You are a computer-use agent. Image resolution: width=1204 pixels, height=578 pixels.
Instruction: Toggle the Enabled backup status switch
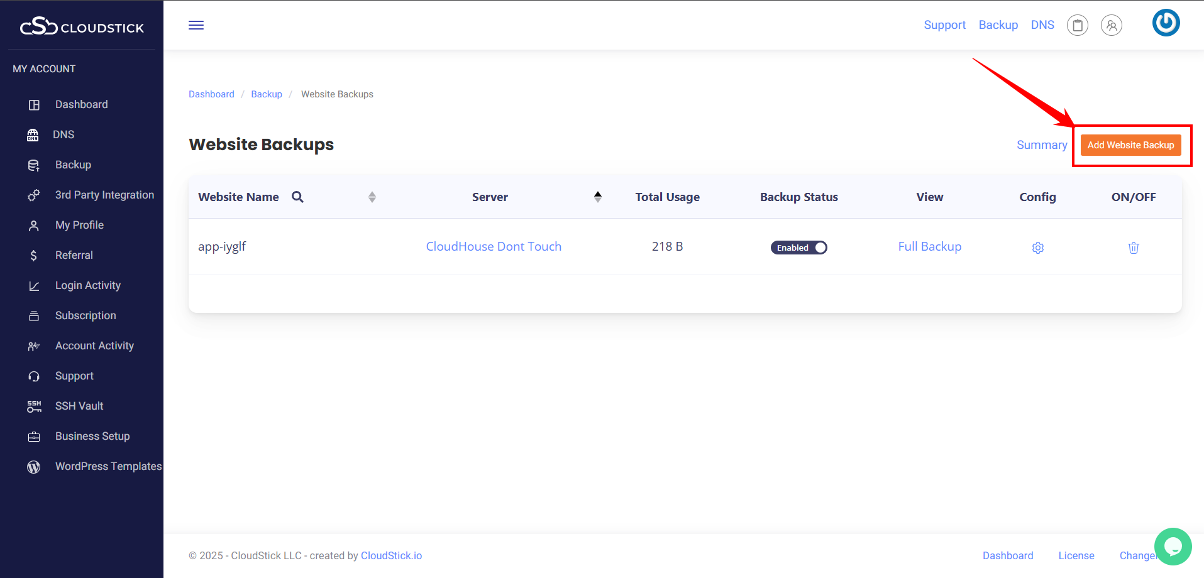pyautogui.click(x=798, y=248)
